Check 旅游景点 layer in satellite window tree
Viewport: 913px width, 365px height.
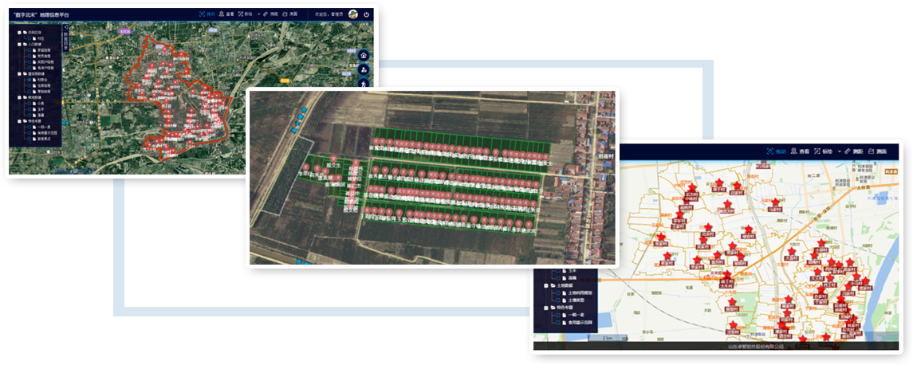click(x=30, y=139)
